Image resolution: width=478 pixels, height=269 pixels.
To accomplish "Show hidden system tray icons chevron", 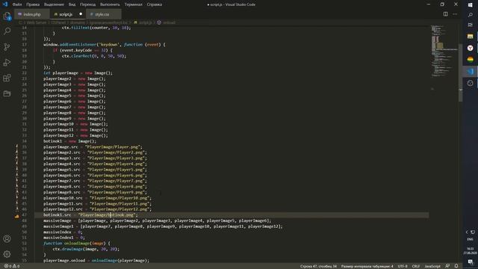I will [467, 232].
